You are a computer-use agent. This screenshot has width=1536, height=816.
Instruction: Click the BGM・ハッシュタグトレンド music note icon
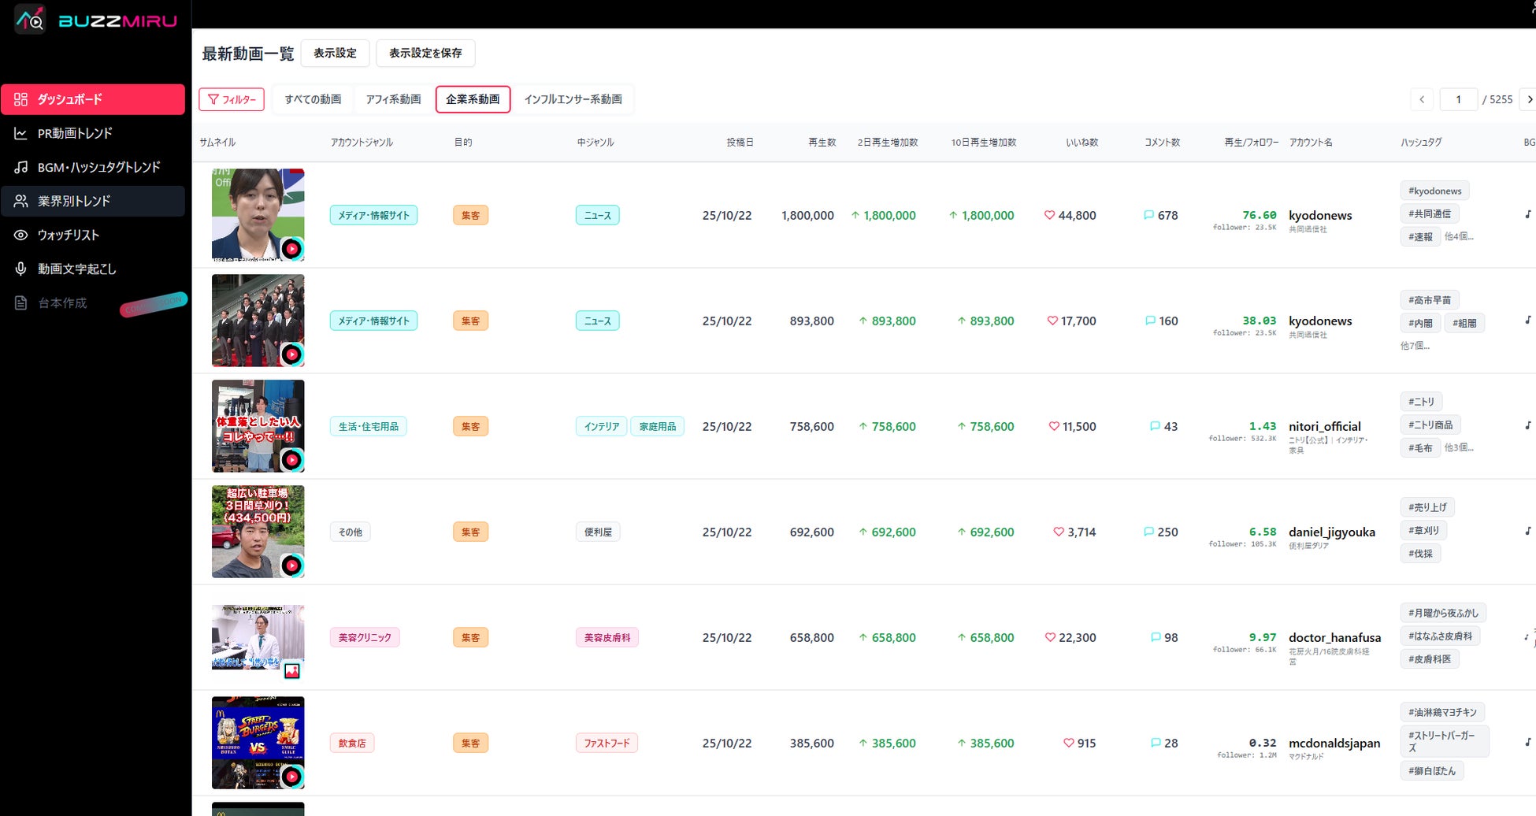(x=21, y=167)
